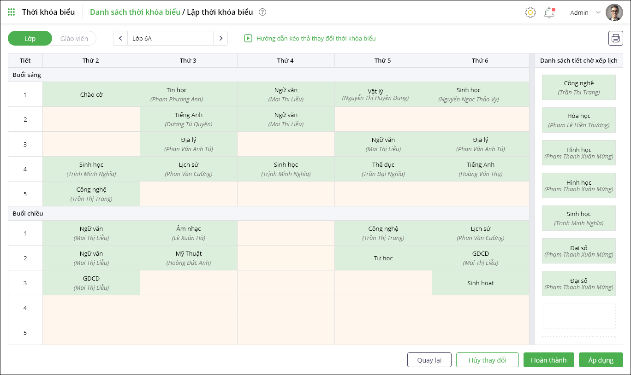Screen dimensions: 631x375
Task: Open Hướng dẫn kéo thả guide link
Action: tap(316, 38)
